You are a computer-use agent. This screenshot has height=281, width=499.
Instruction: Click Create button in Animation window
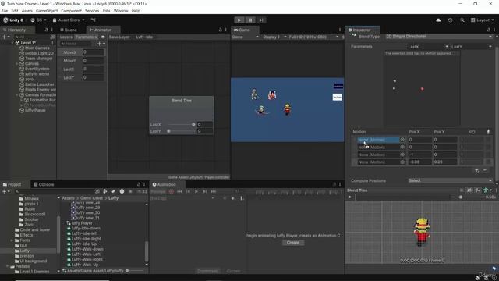[293, 243]
